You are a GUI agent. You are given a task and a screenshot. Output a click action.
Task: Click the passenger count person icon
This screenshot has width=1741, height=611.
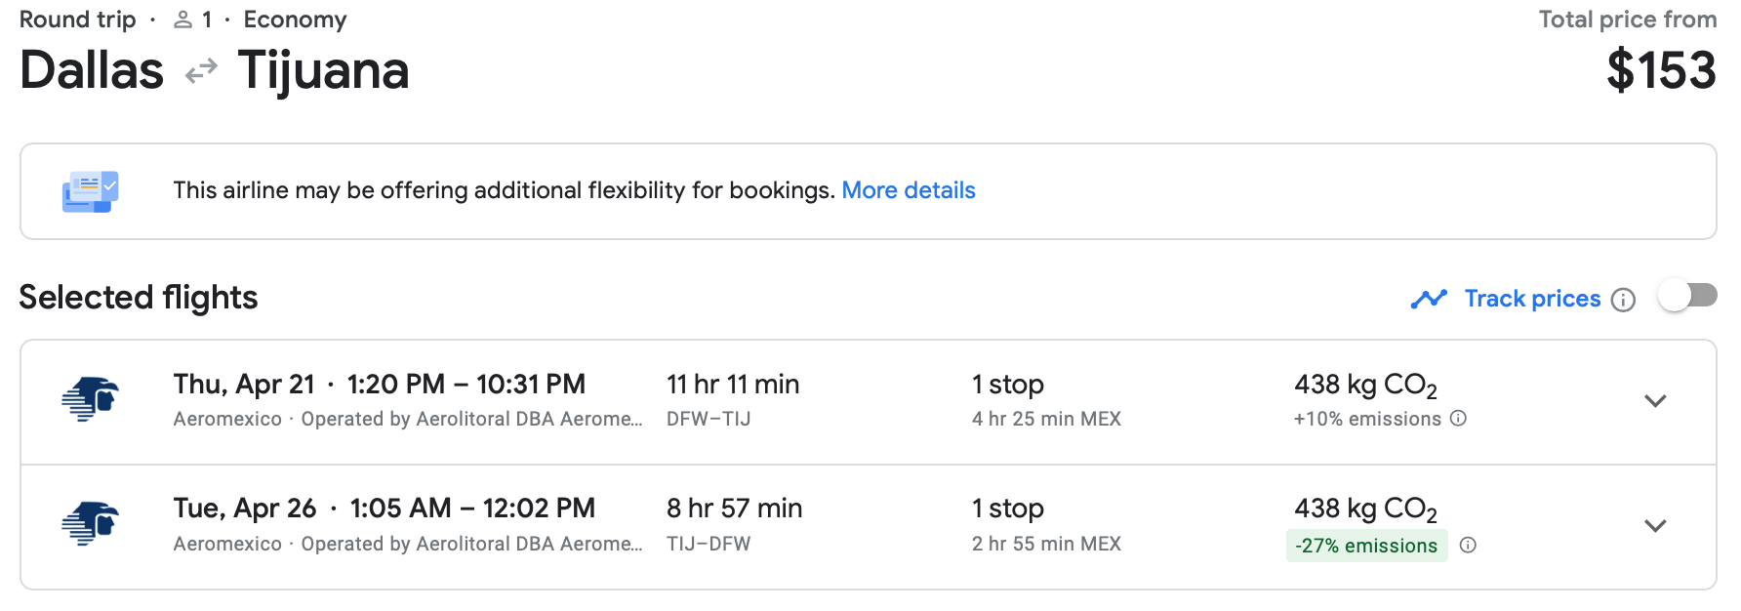coord(182,20)
